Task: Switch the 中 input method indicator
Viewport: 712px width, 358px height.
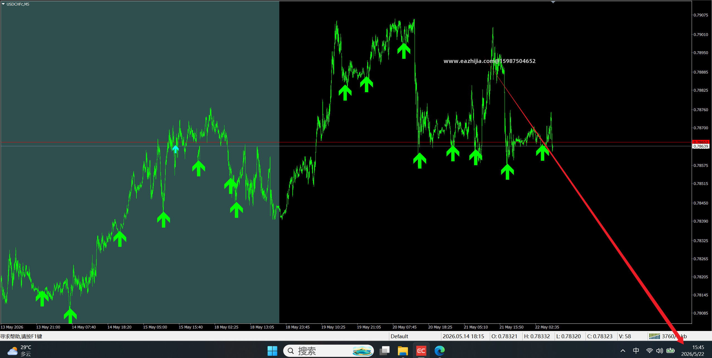Action: tap(636, 351)
